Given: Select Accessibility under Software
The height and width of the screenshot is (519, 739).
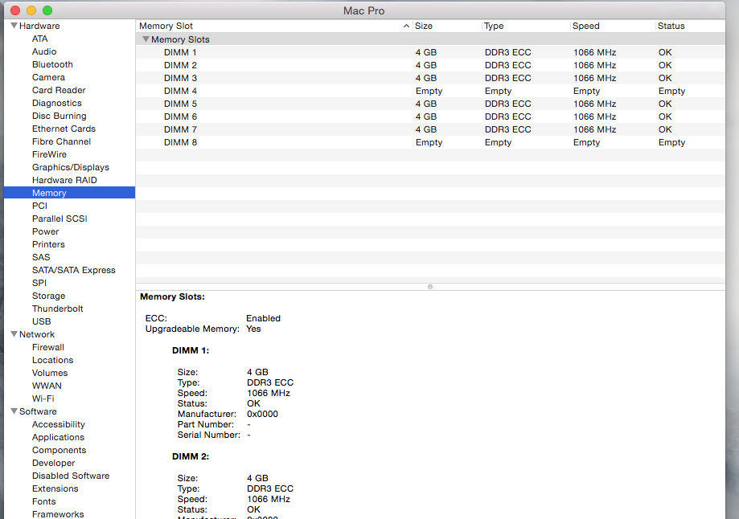Looking at the screenshot, I should click(59, 424).
